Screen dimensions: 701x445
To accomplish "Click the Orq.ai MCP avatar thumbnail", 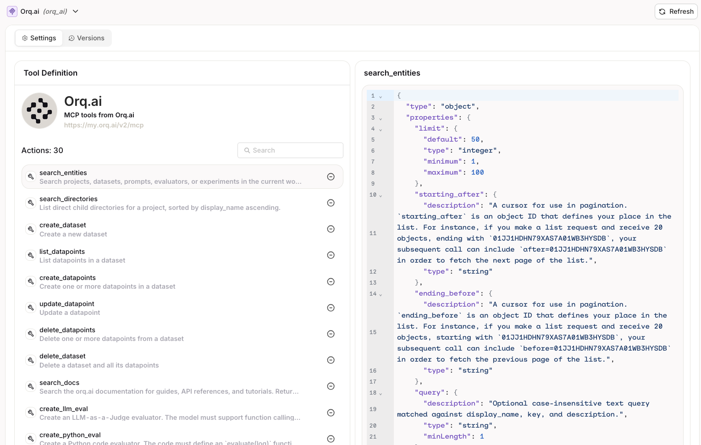I will point(39,111).
